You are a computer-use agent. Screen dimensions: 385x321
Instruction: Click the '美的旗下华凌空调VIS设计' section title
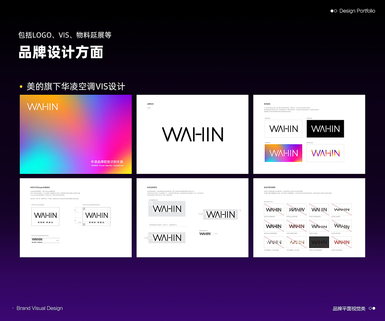pyautogui.click(x=76, y=87)
